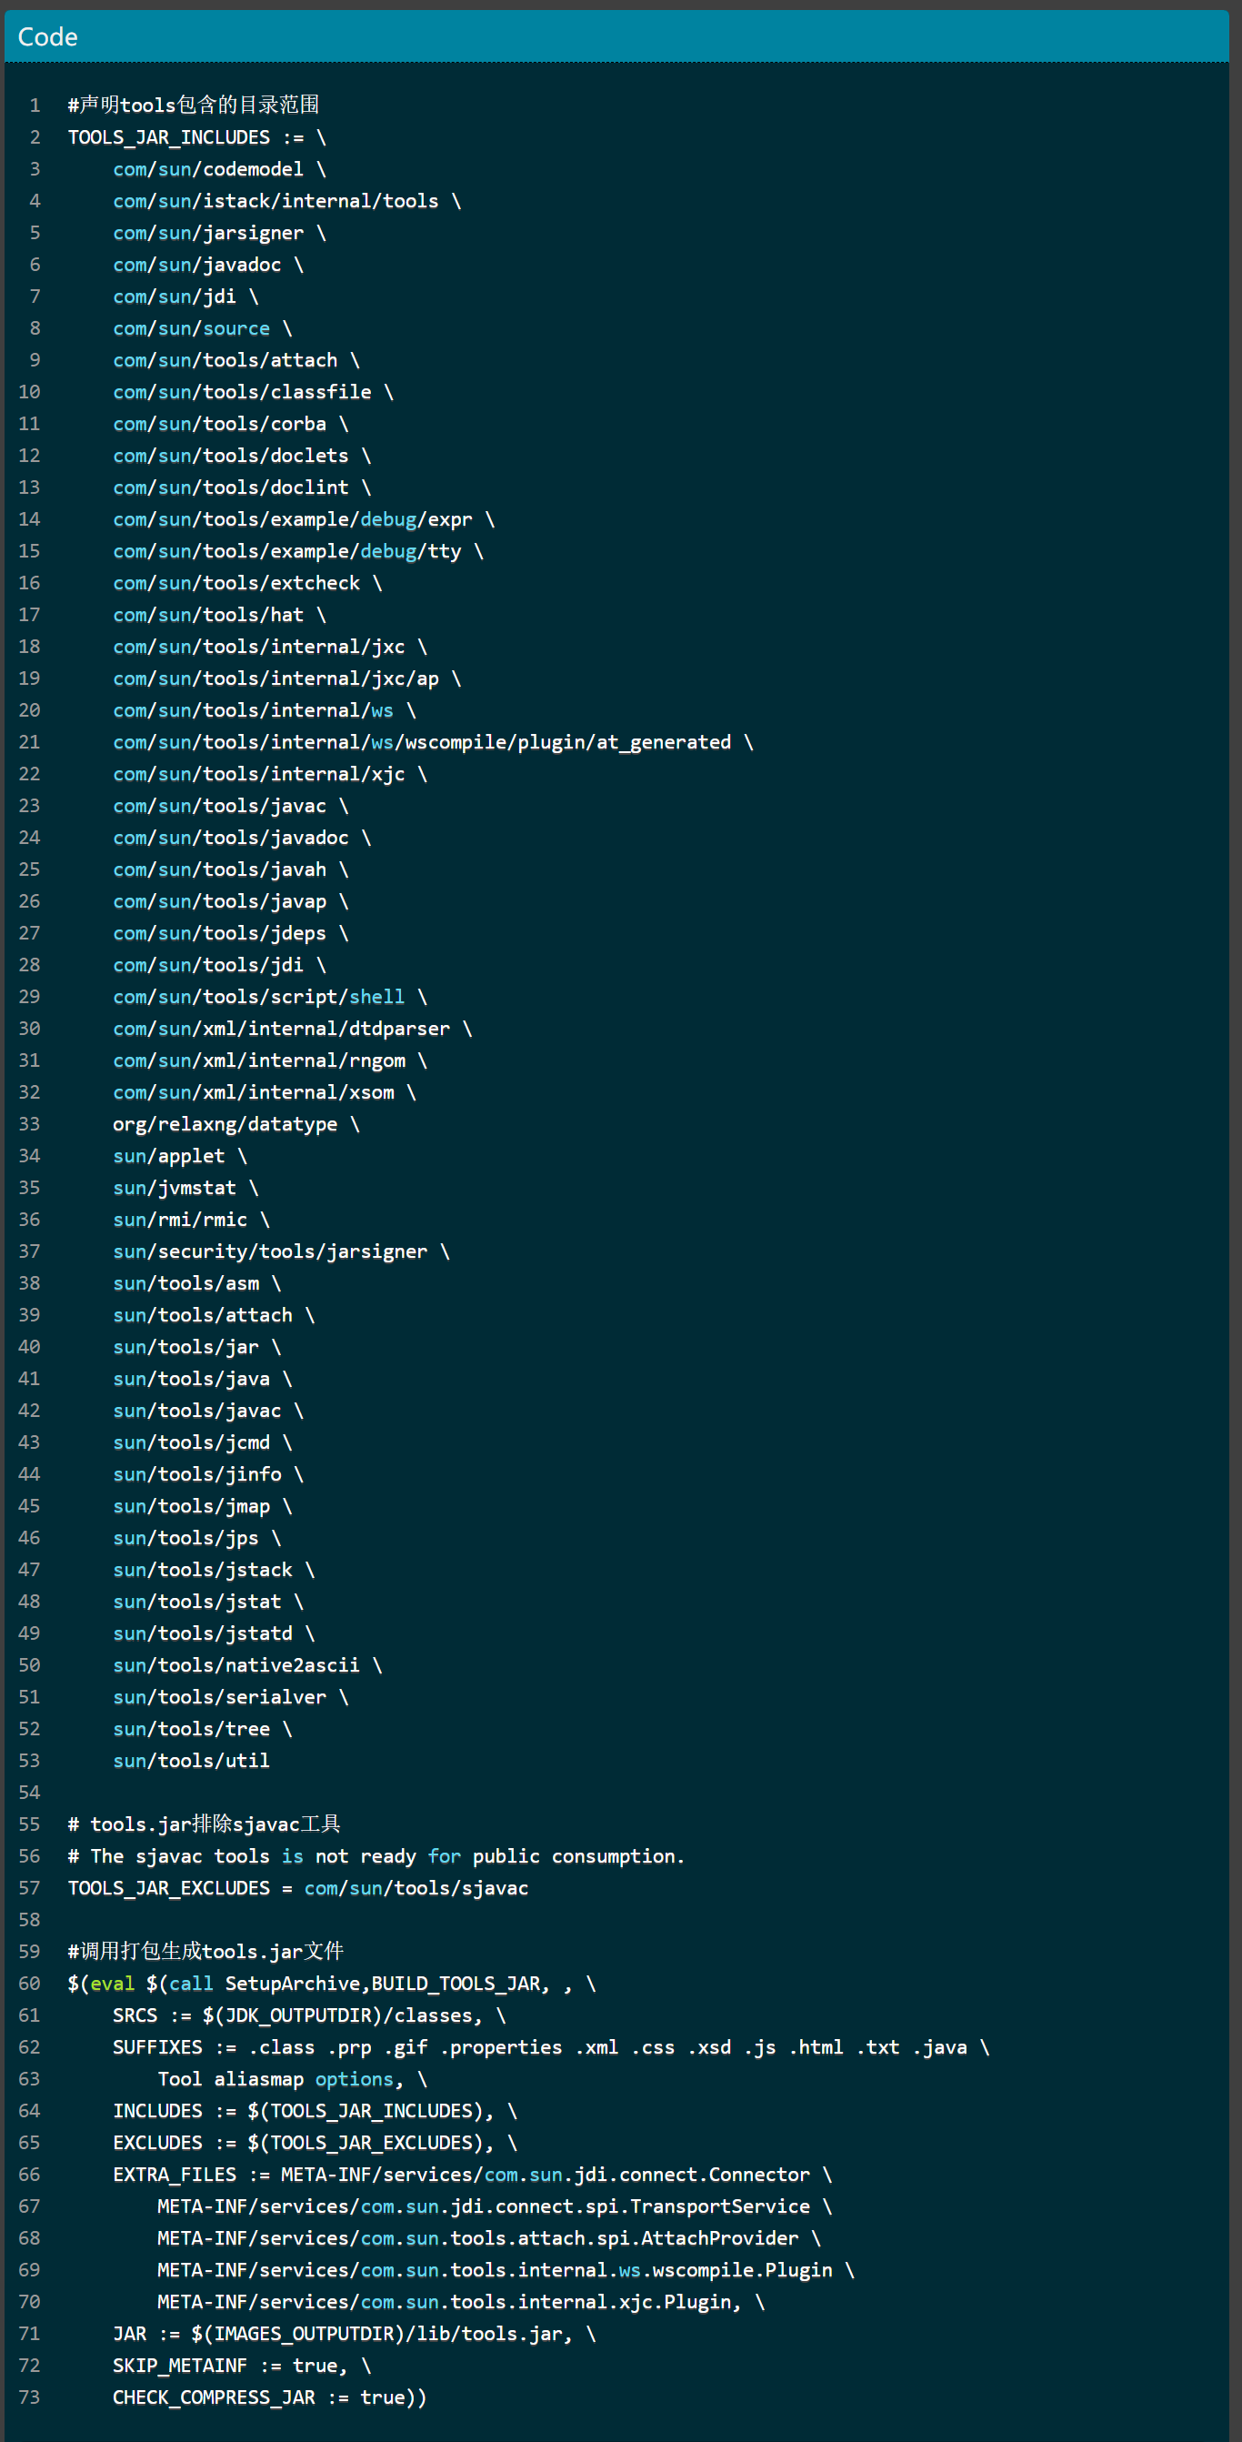Click the com/sun/tools/javap line
The image size is (1242, 2442).
231,901
